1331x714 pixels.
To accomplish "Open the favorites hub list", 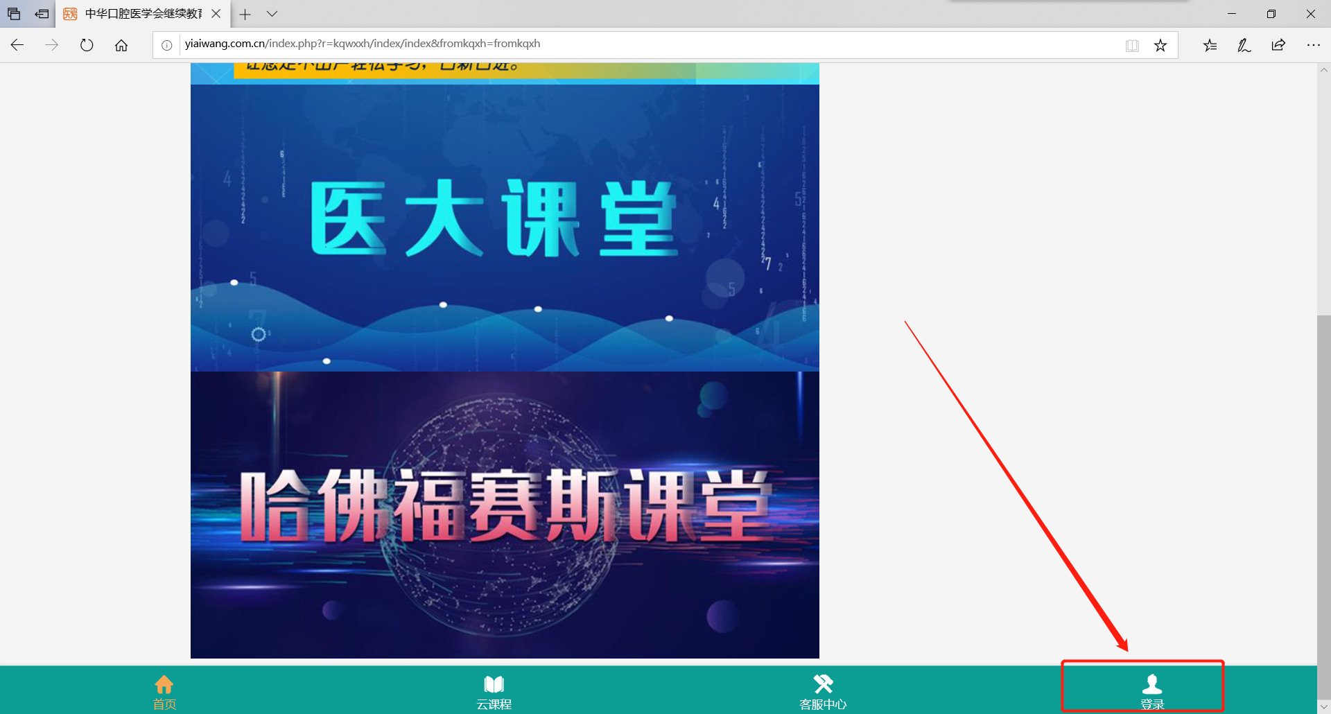I will (1210, 45).
